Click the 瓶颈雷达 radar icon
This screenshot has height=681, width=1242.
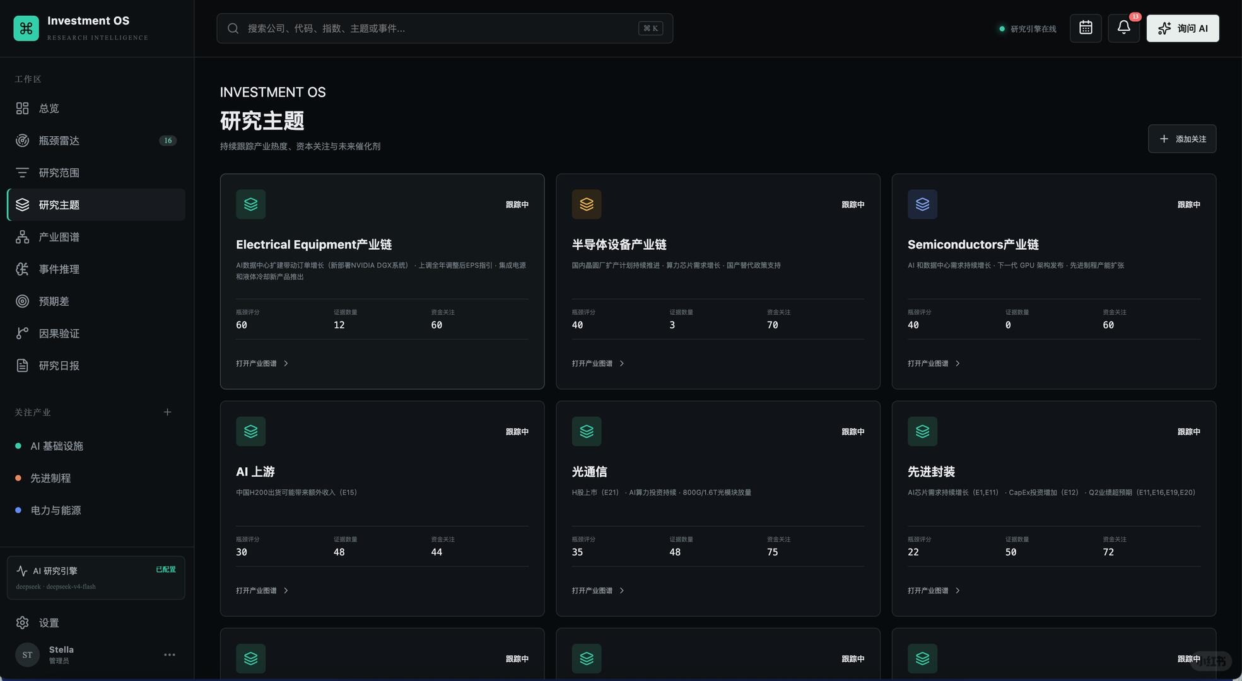23,141
